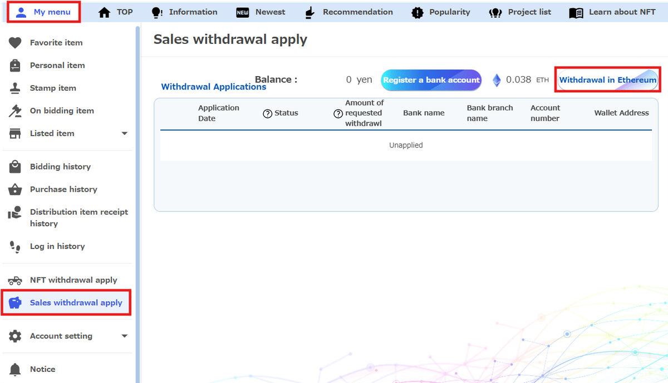This screenshot has width=668, height=383.
Task: Open the help tooltip next to Status
Action: (267, 113)
